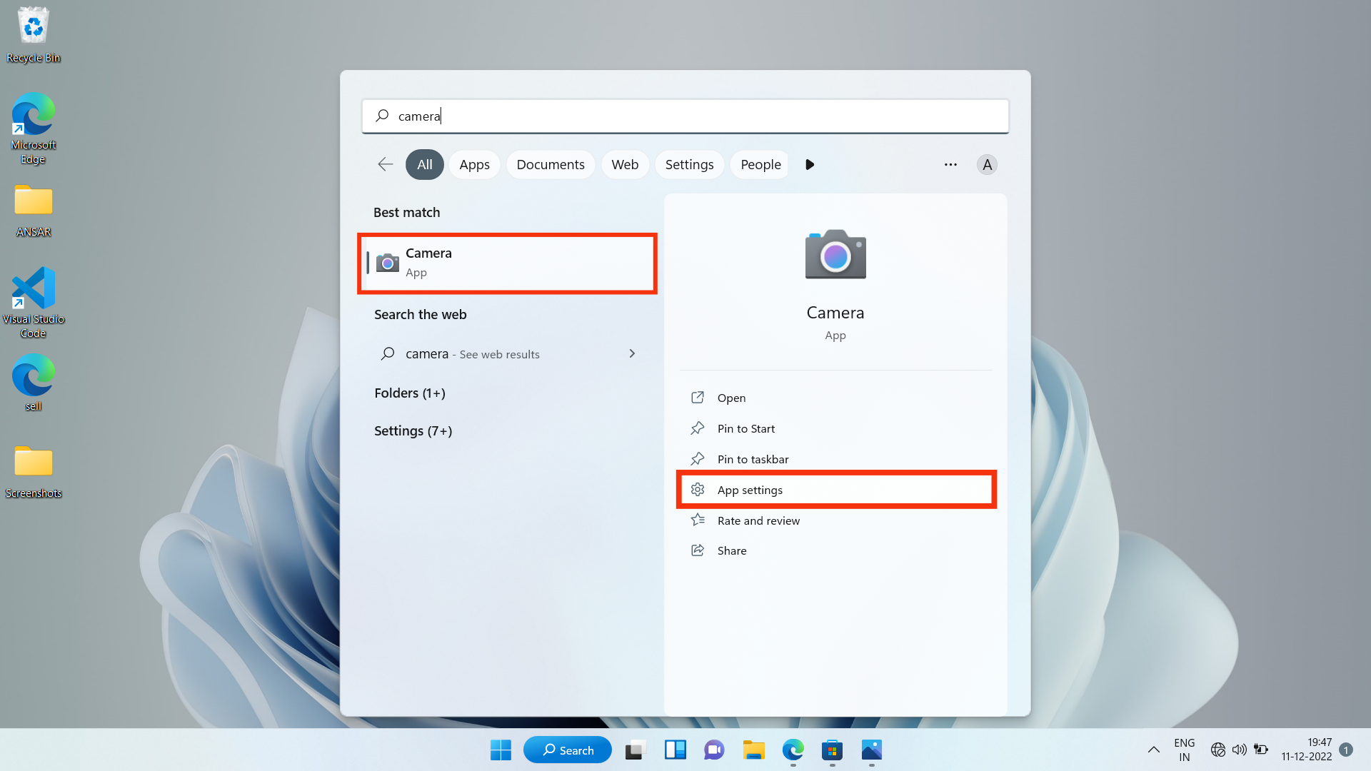Click the more options ellipsis icon
1371x771 pixels.
coord(950,164)
